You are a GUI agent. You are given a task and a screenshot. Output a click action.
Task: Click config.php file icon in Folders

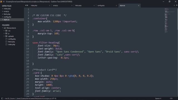6,39
